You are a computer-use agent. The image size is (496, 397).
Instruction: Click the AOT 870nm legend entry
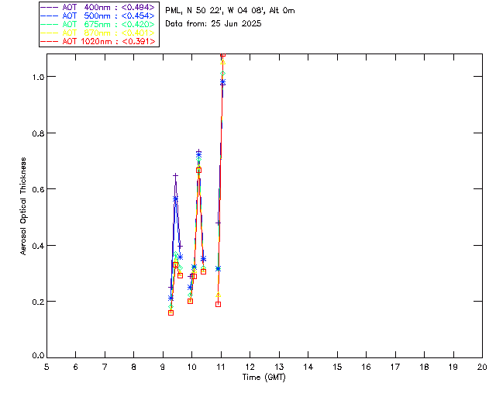(x=98, y=33)
